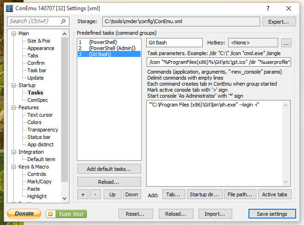304x225 pixels.
Task: Select the {Git Bash} task
Action: tap(109, 54)
